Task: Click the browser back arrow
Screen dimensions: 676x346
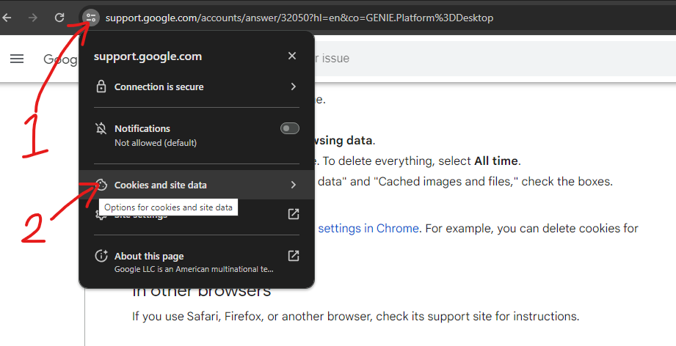Action: click(7, 18)
